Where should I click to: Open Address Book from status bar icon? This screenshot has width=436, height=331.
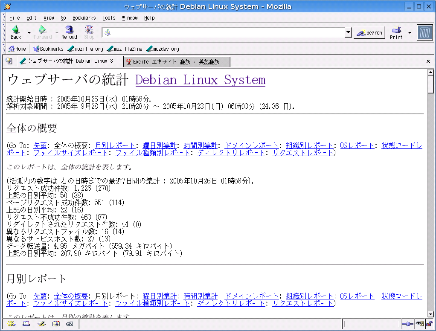point(56,324)
